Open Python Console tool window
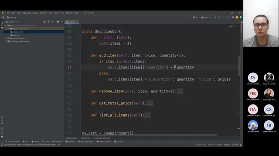279x156 pixels. [104, 142]
